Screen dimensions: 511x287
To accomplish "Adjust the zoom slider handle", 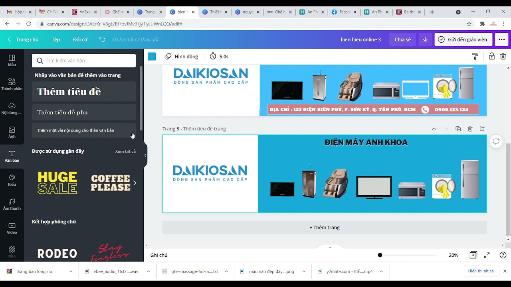I will point(380,255).
